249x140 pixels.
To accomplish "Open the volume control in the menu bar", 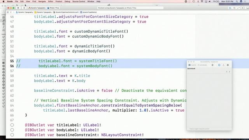I will click(x=210, y=2).
